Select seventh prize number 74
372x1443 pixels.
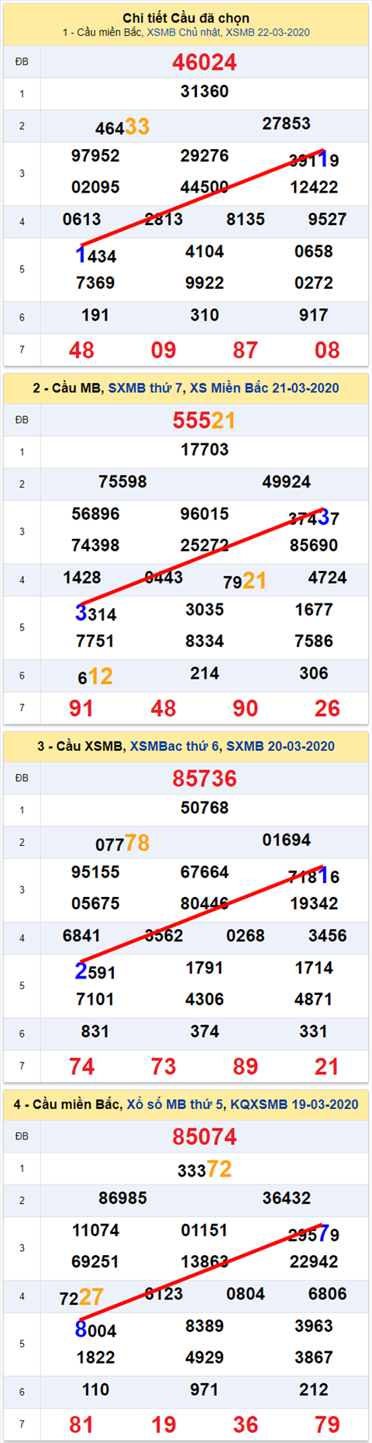click(81, 1066)
